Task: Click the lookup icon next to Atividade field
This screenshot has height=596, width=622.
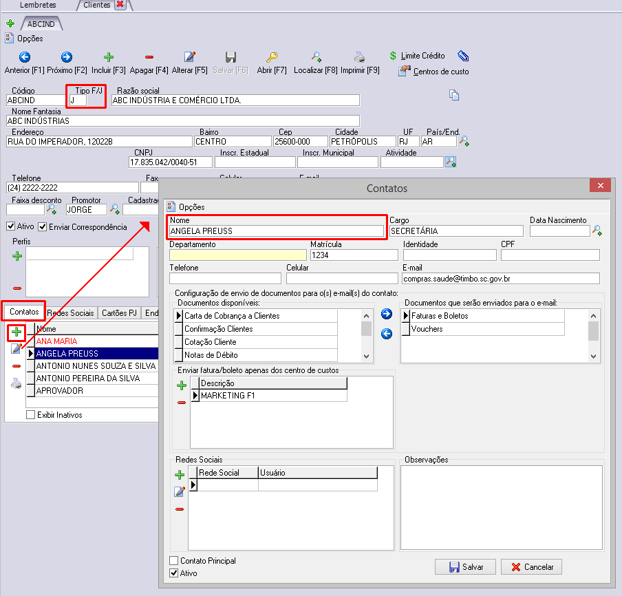Action: tap(451, 162)
